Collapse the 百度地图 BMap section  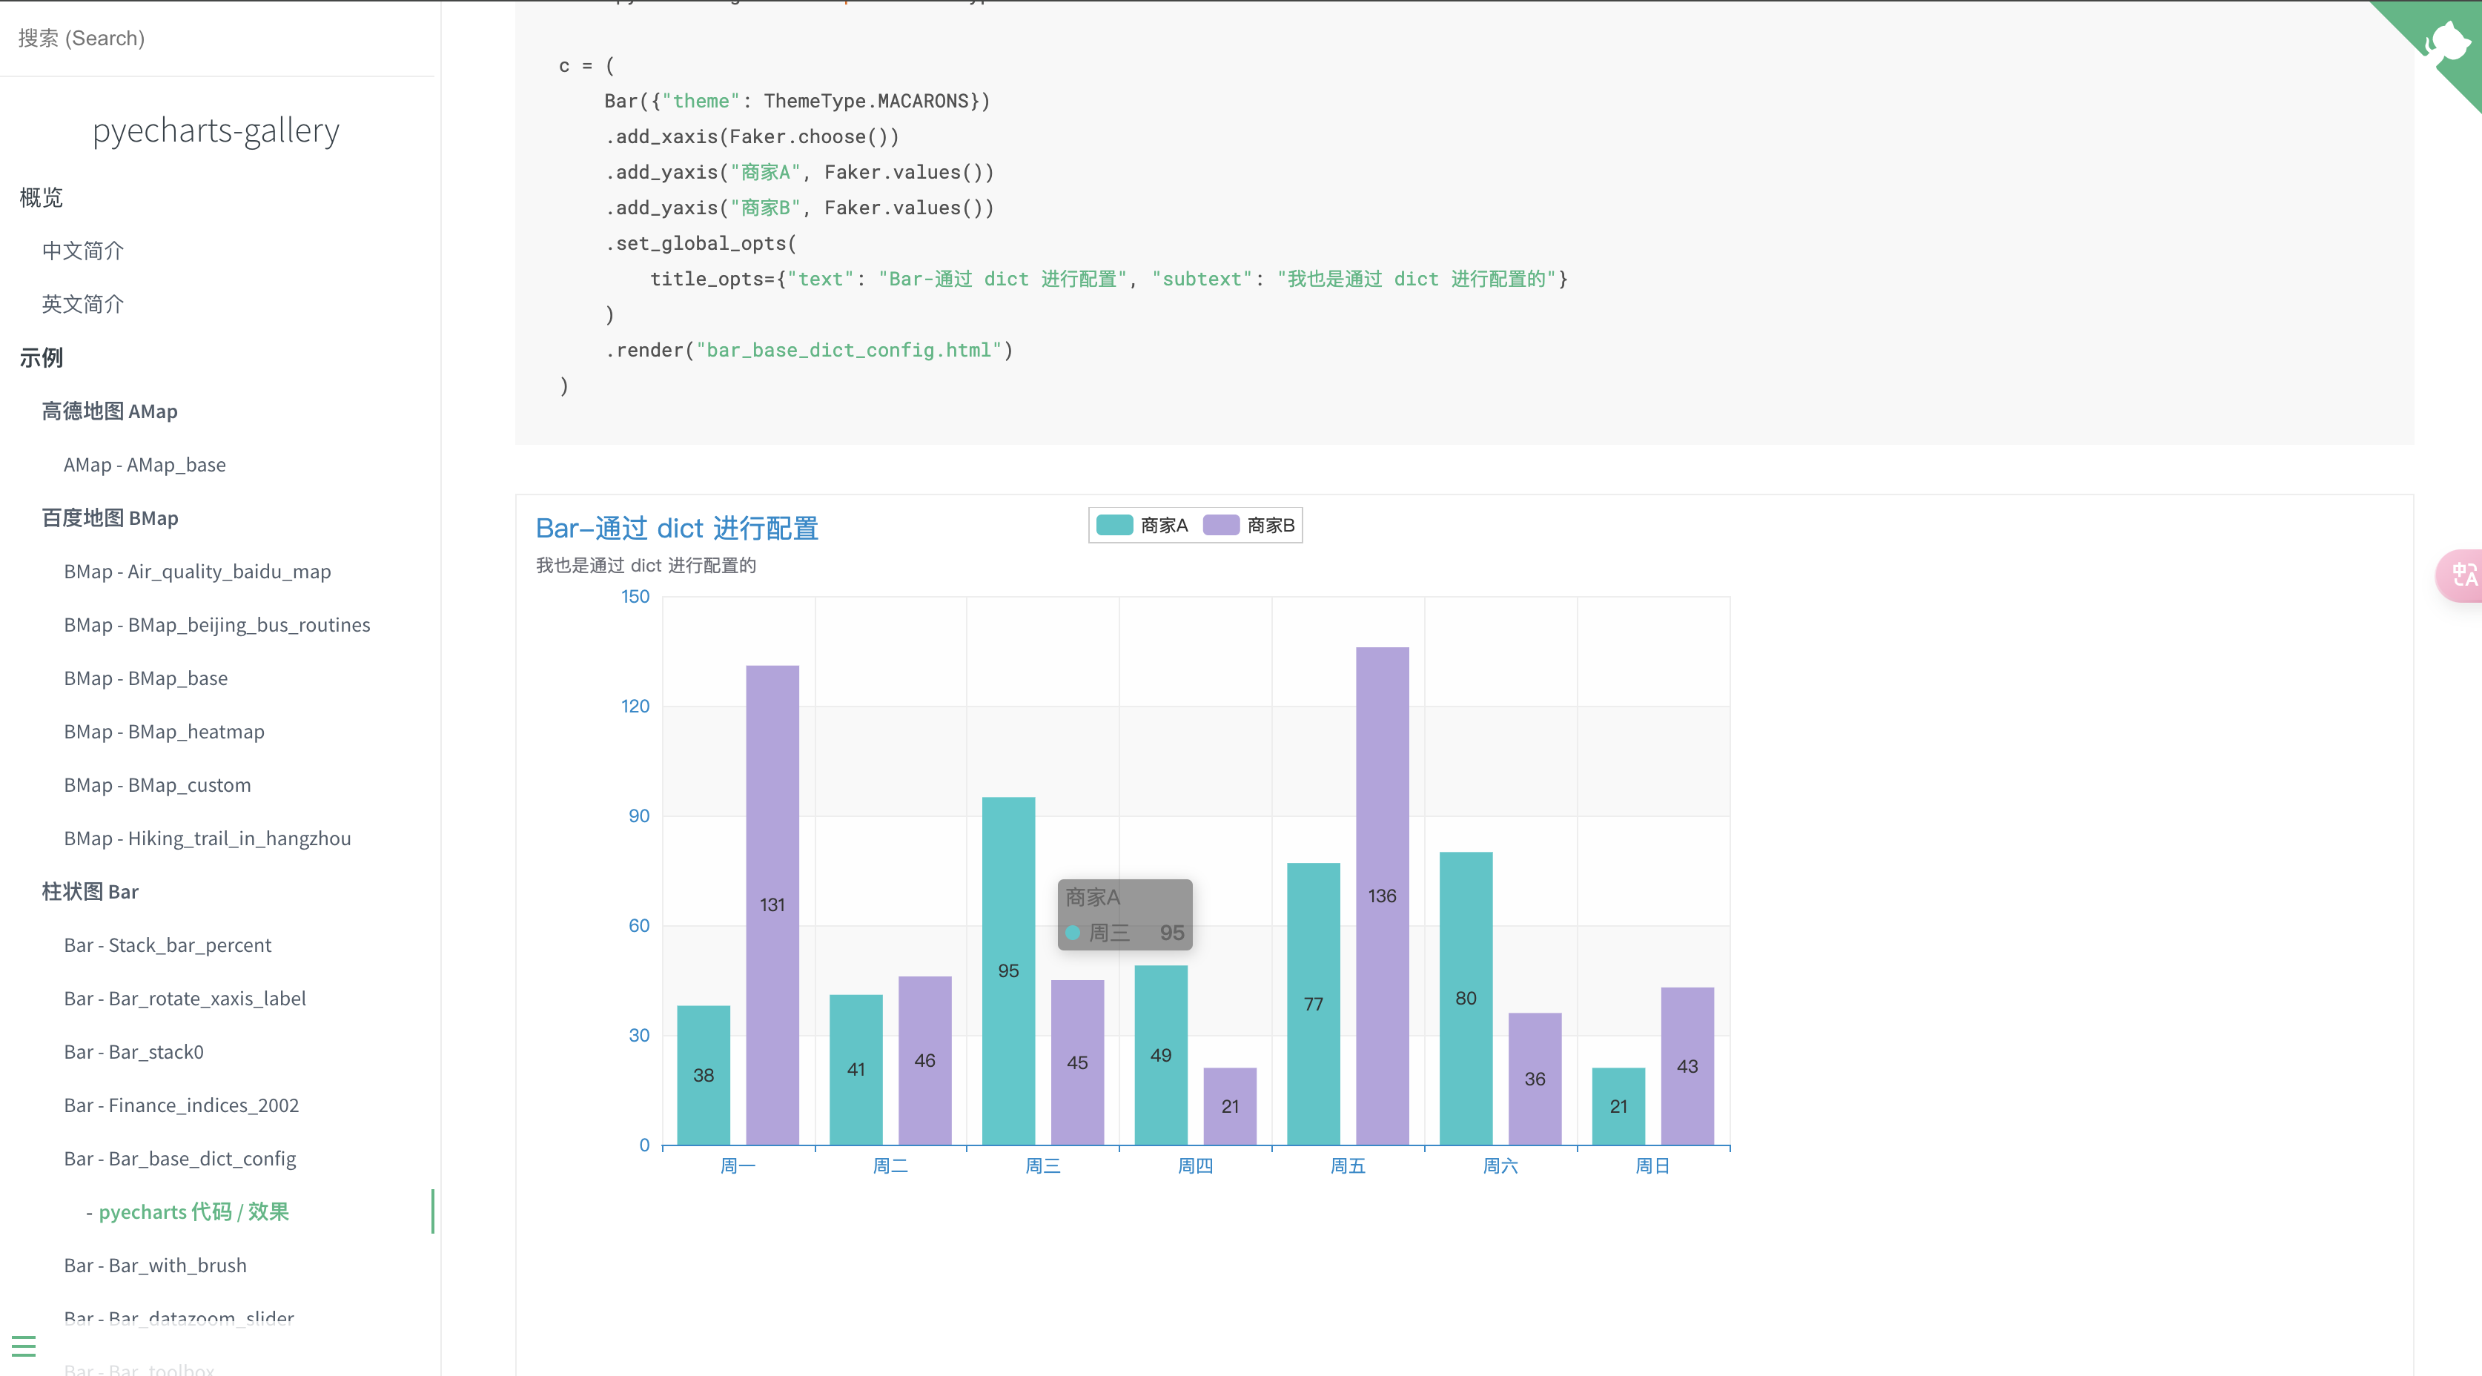pos(109,518)
